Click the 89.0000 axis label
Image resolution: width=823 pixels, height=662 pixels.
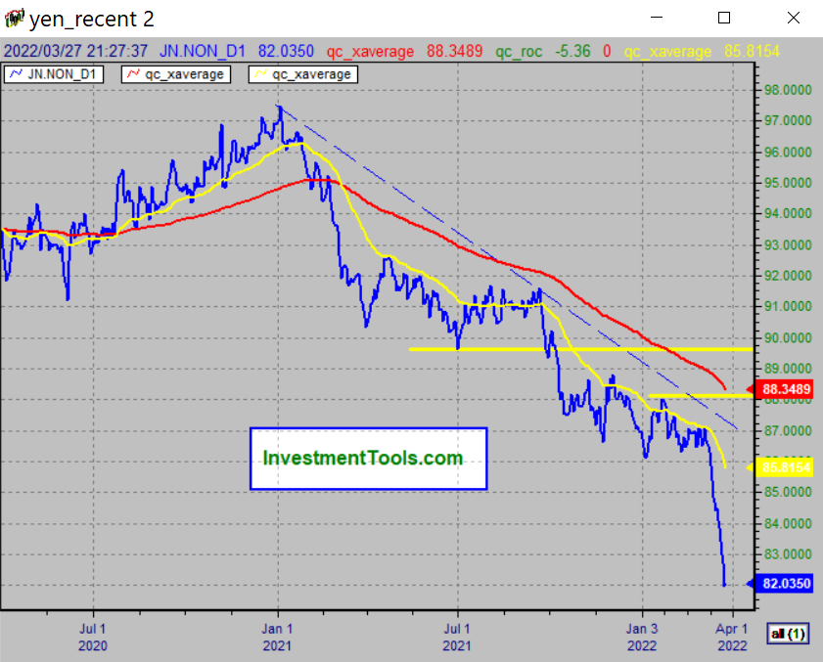788,369
